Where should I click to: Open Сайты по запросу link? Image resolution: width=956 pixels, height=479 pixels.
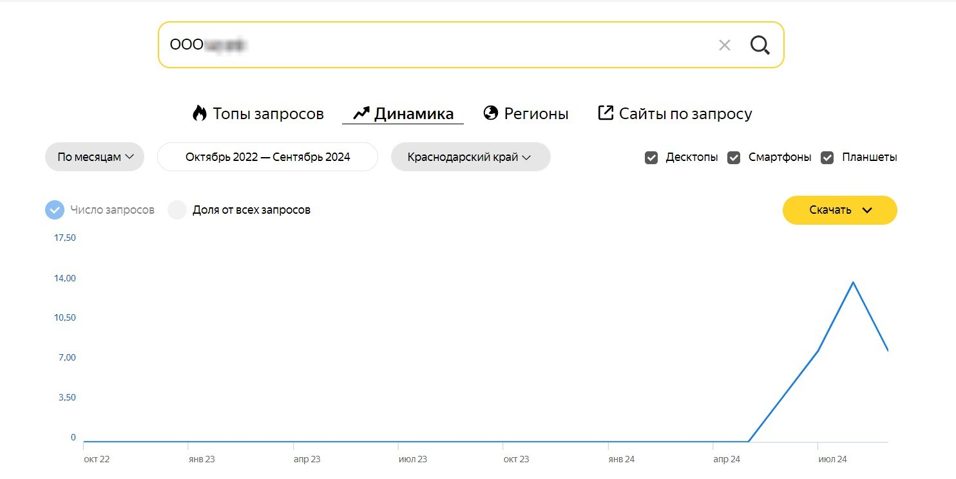pos(685,114)
